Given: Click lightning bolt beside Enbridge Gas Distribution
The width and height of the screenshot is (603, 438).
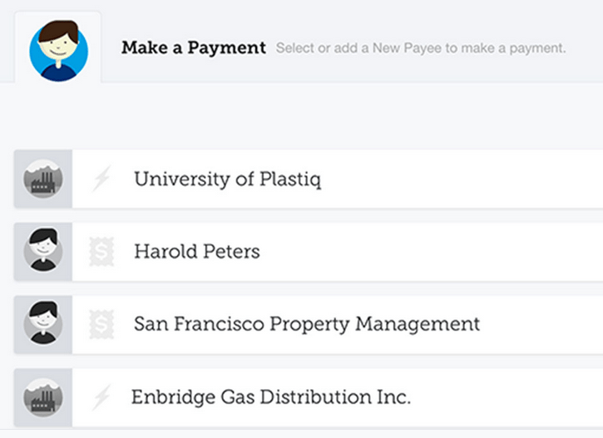Looking at the screenshot, I should (101, 397).
